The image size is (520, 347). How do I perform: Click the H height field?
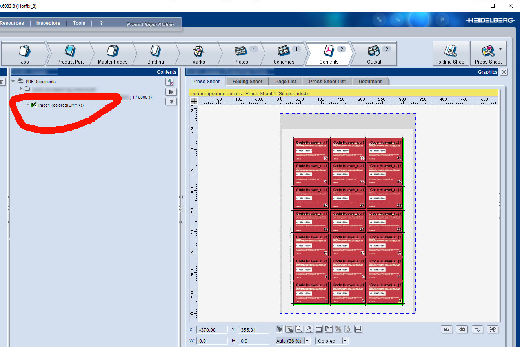(254, 341)
